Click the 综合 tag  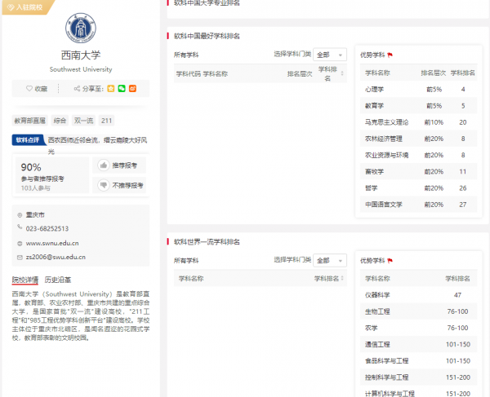click(60, 121)
